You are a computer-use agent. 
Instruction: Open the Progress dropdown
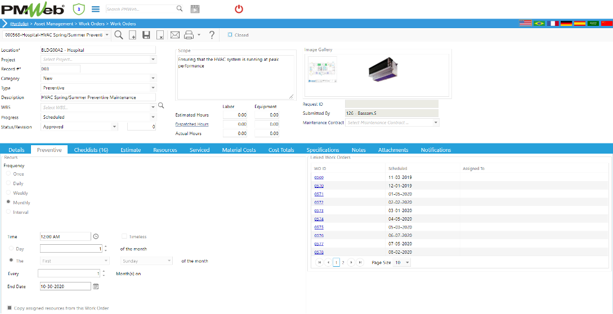pos(153,117)
